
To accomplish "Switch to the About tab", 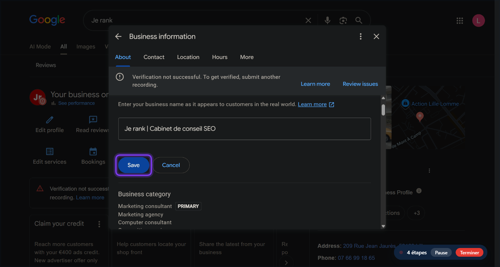I will tap(123, 57).
